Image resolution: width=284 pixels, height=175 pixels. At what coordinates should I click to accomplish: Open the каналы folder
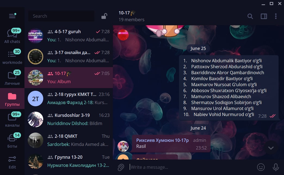click(x=12, y=120)
